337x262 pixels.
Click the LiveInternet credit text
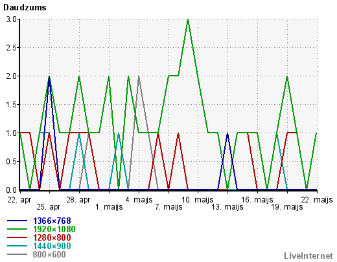(308, 256)
